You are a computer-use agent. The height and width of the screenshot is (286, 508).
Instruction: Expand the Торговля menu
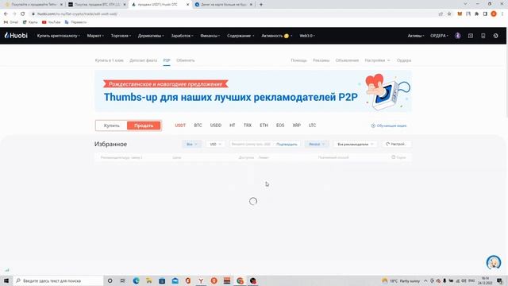121,36
